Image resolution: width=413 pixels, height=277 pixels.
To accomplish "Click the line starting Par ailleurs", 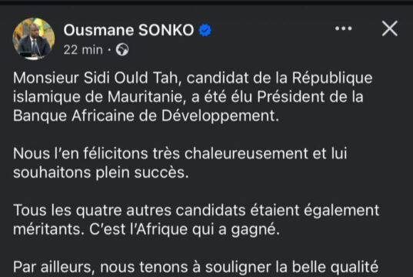I will tap(195, 267).
